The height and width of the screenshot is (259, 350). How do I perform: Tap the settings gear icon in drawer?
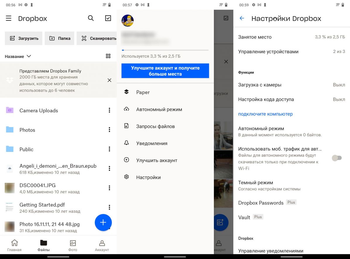point(126,177)
